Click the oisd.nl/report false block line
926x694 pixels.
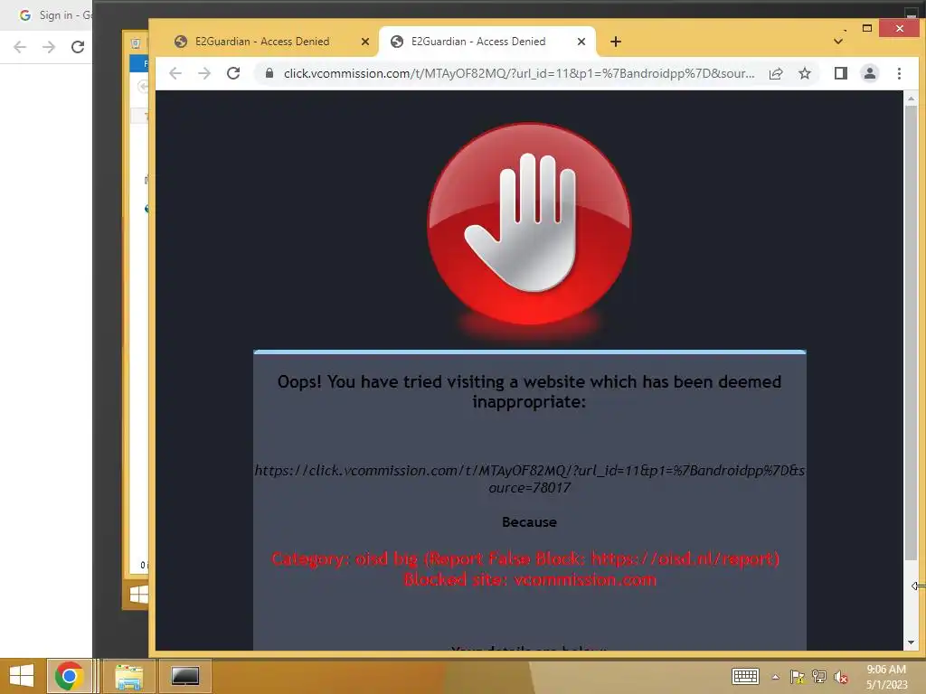pyautogui.click(x=525, y=558)
